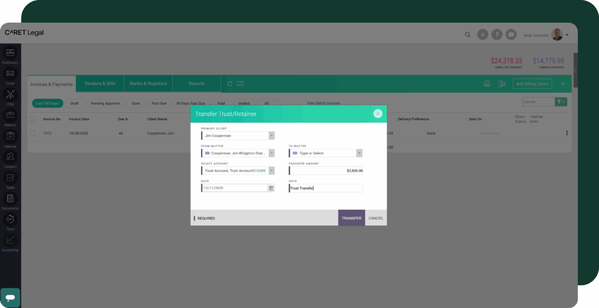Open the Documents sidebar icon
Viewport: 599px width, 308px height.
(10, 199)
